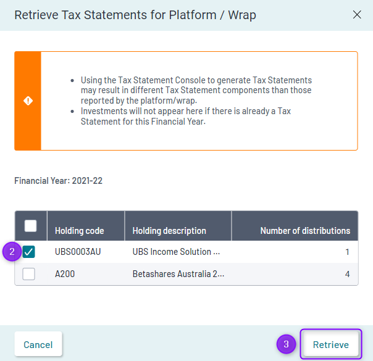
Task: Click the Retrieve button
Action: pyautogui.click(x=331, y=344)
